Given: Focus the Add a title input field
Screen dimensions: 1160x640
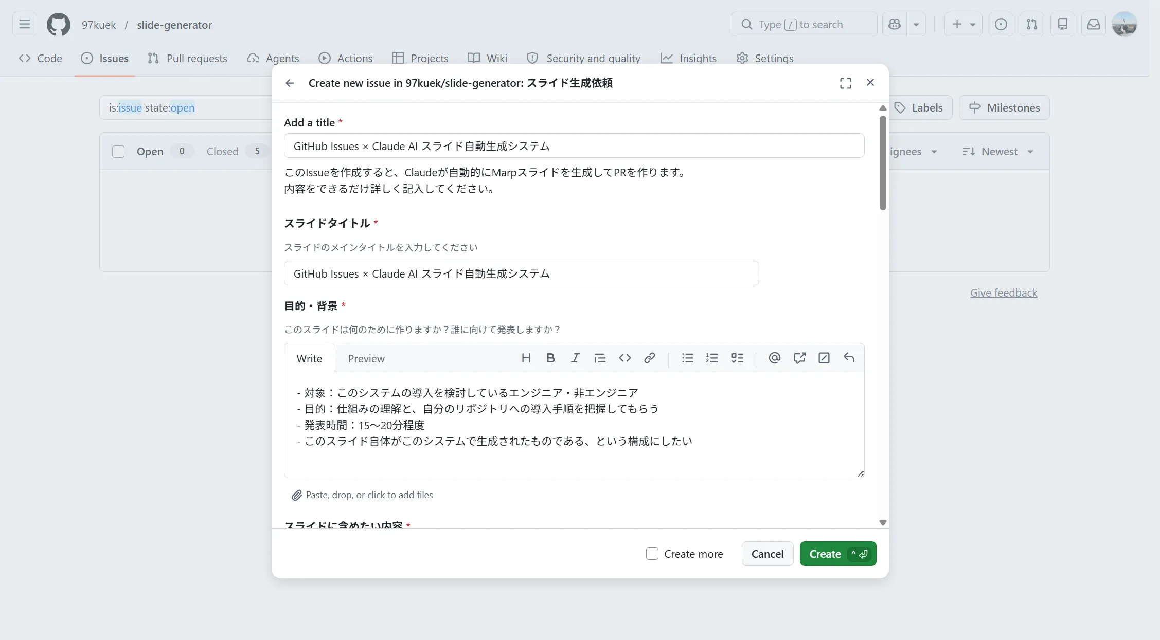Looking at the screenshot, I should point(574,146).
